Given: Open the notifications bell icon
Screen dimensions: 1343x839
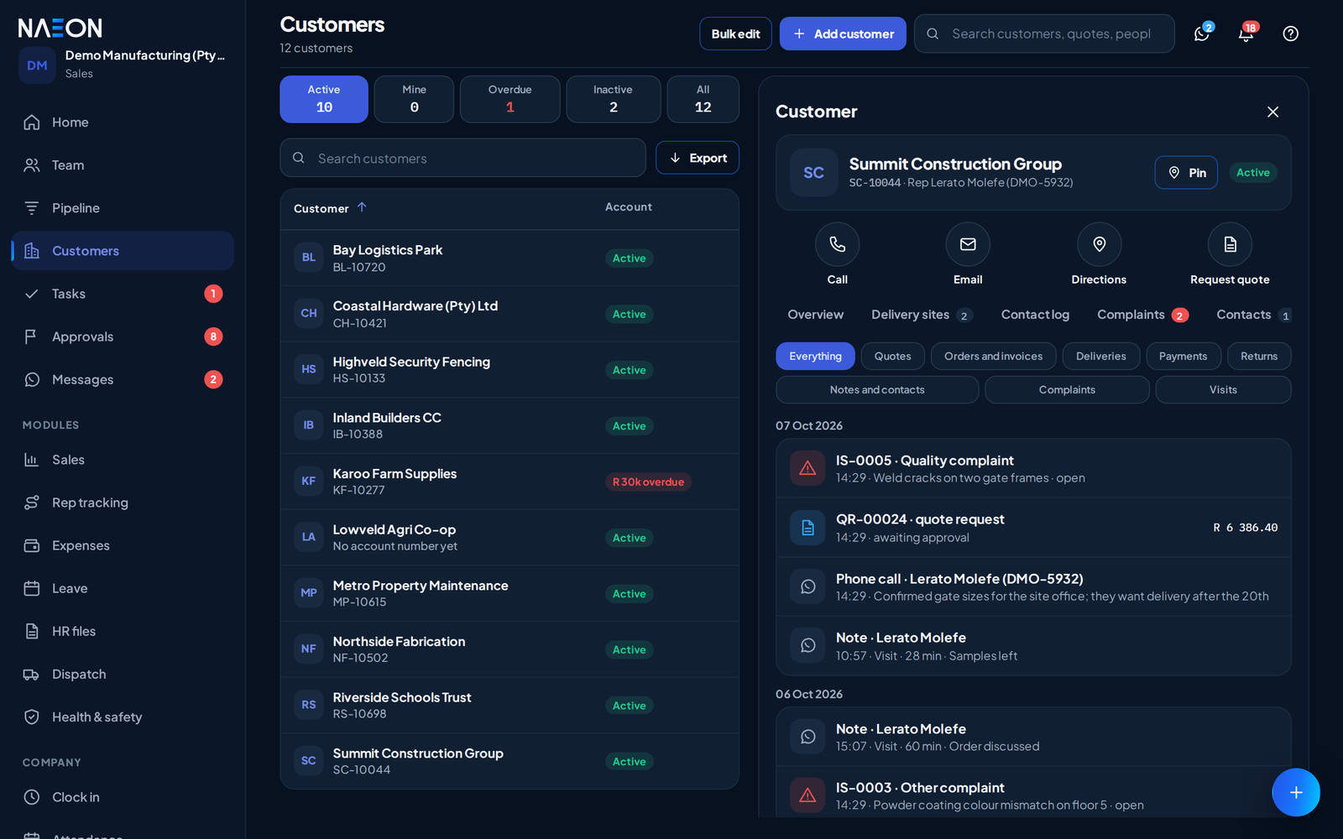Looking at the screenshot, I should point(1246,34).
